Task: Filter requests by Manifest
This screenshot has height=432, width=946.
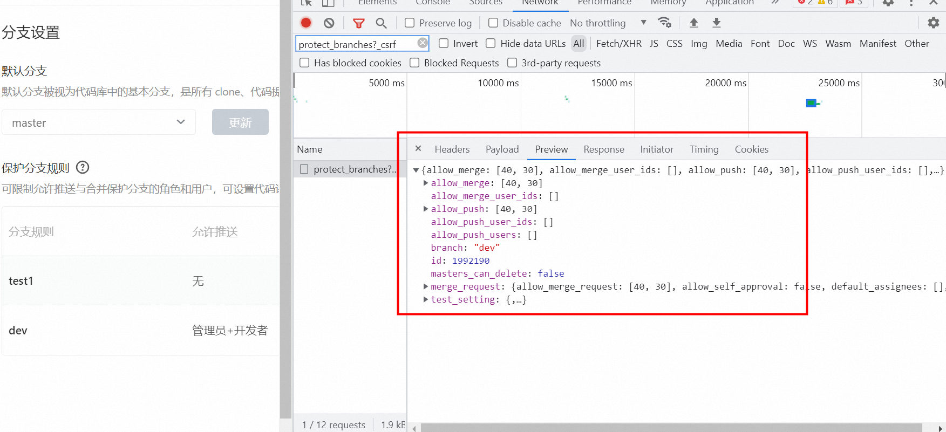Action: (x=878, y=43)
